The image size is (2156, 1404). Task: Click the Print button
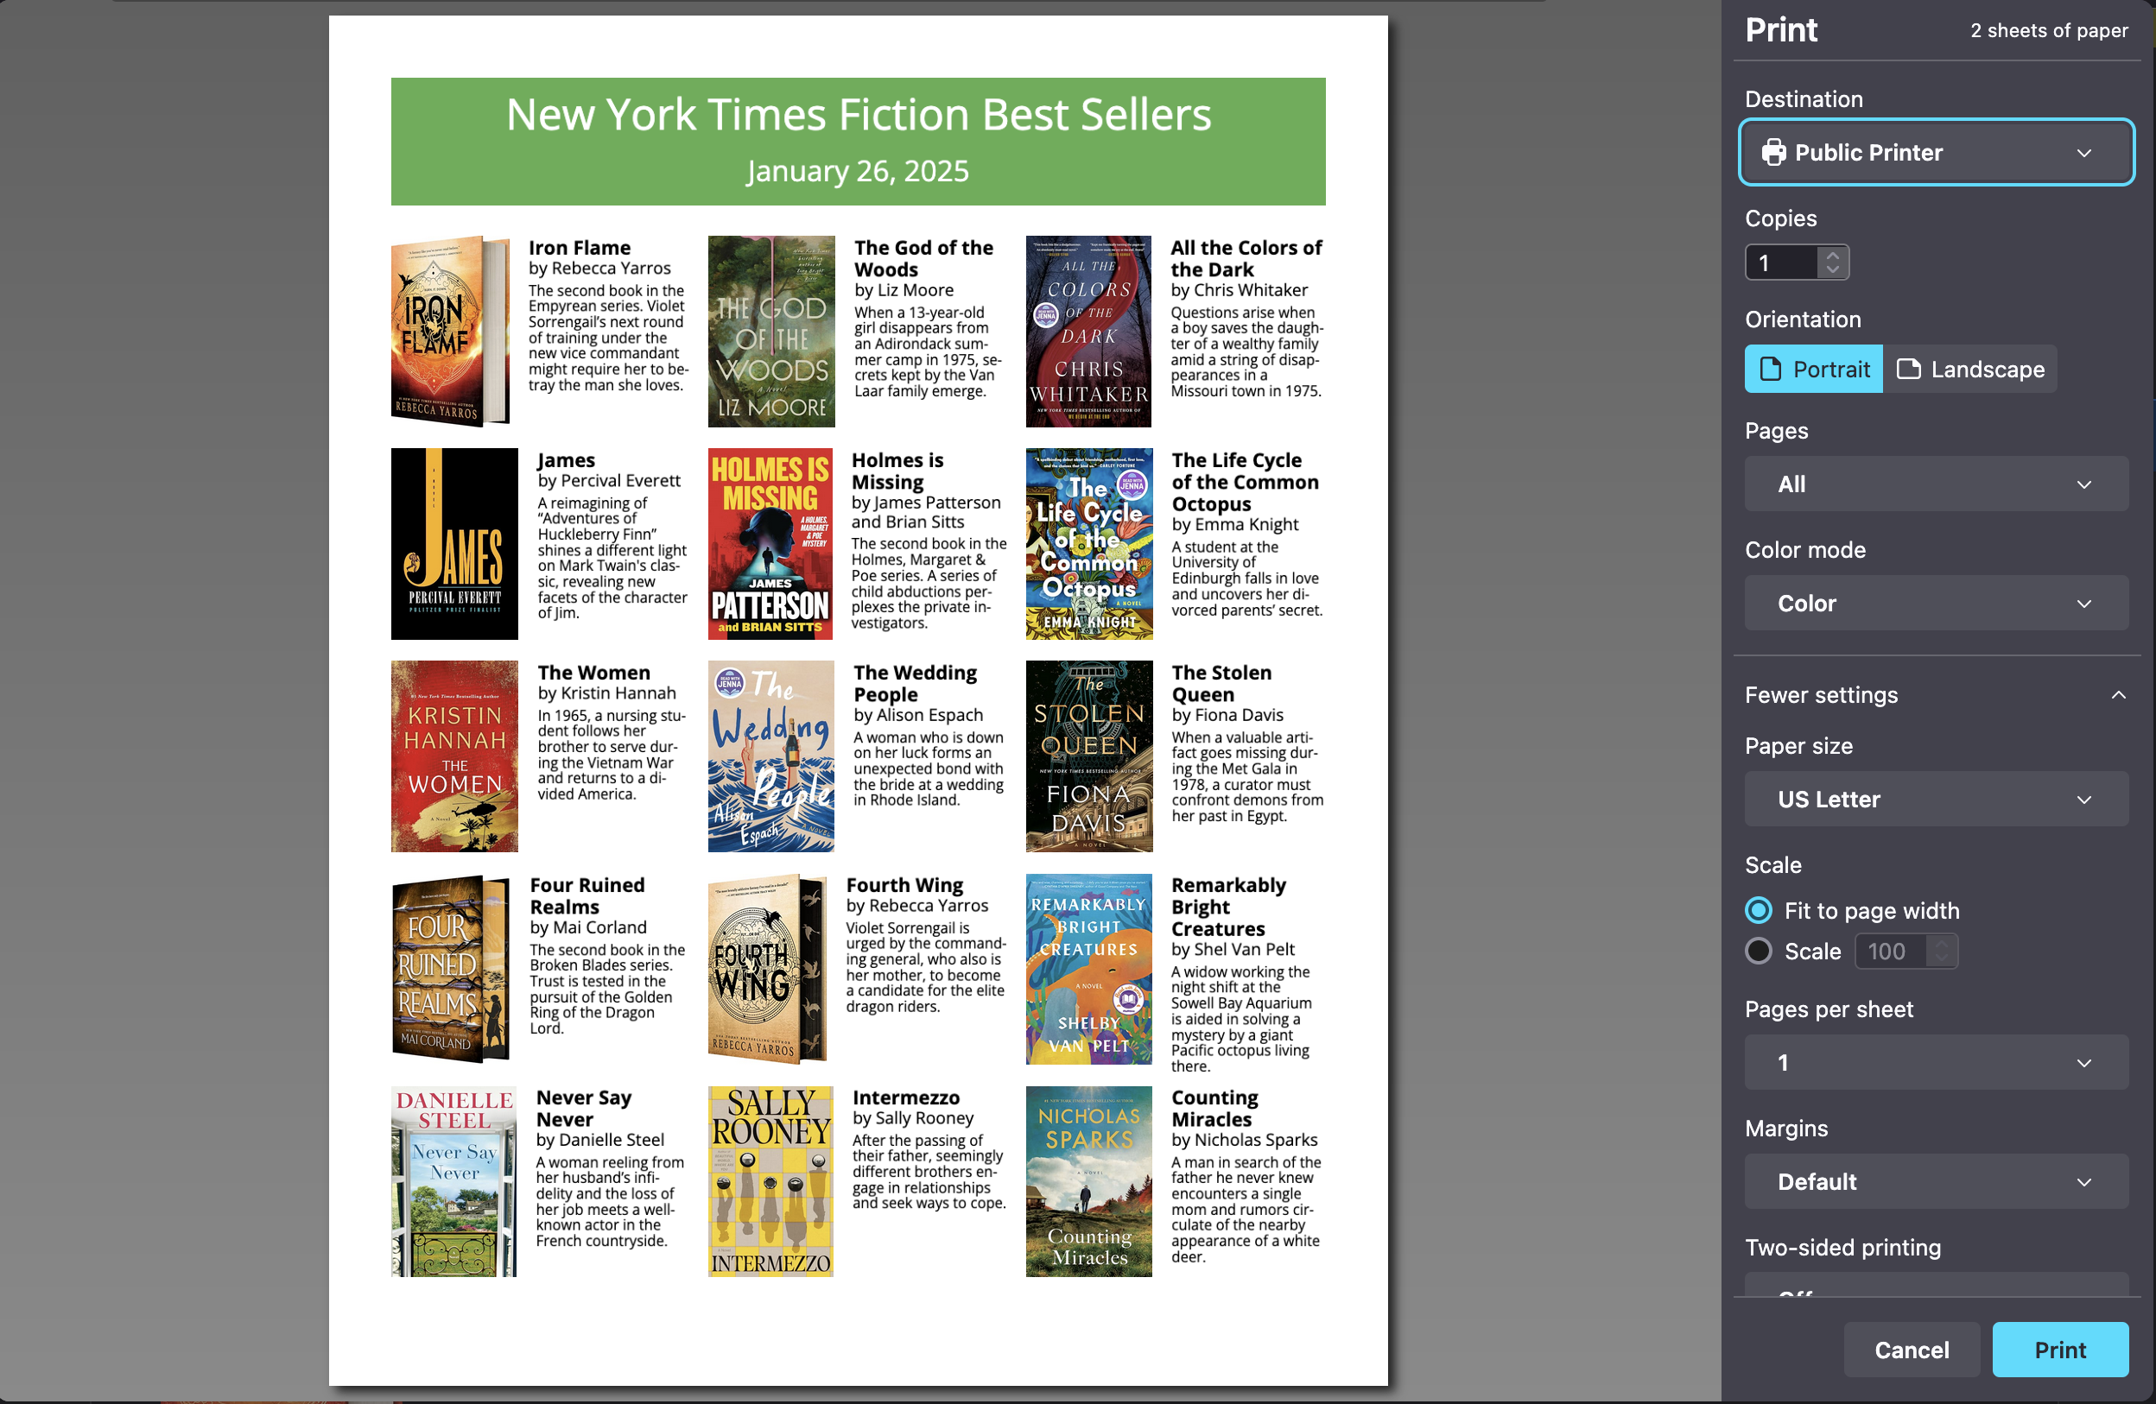[x=2058, y=1350]
